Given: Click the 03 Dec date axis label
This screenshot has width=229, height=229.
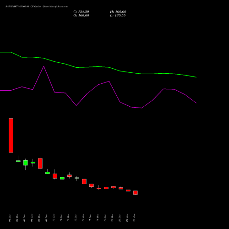Looking at the screenshot, I should point(24,218).
